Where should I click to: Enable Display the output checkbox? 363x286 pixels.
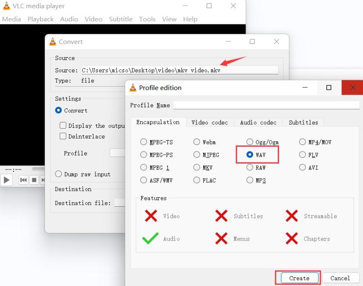point(63,125)
